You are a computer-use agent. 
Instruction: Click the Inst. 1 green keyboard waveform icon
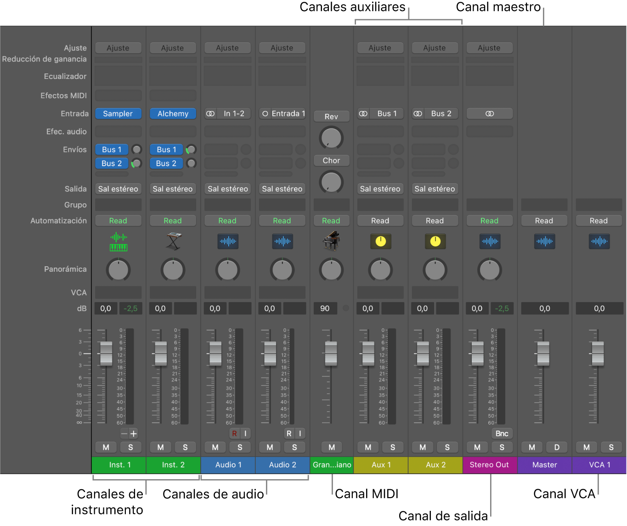click(x=119, y=242)
